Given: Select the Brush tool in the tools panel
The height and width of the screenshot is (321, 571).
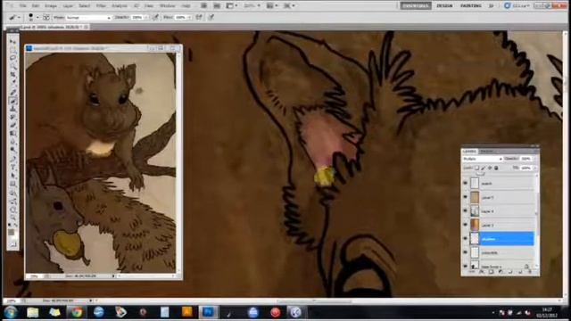Looking at the screenshot, I should (x=13, y=100).
